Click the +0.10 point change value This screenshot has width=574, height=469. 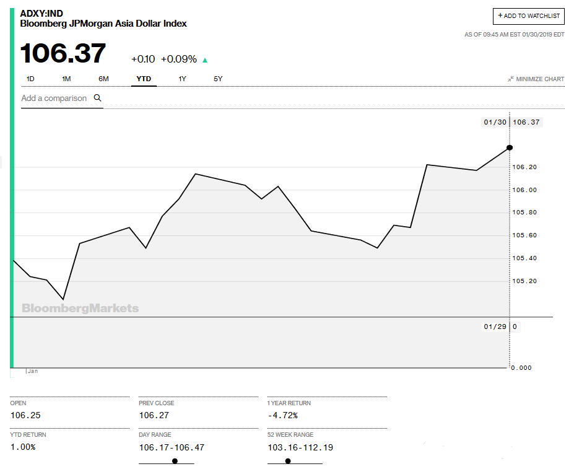pos(143,59)
